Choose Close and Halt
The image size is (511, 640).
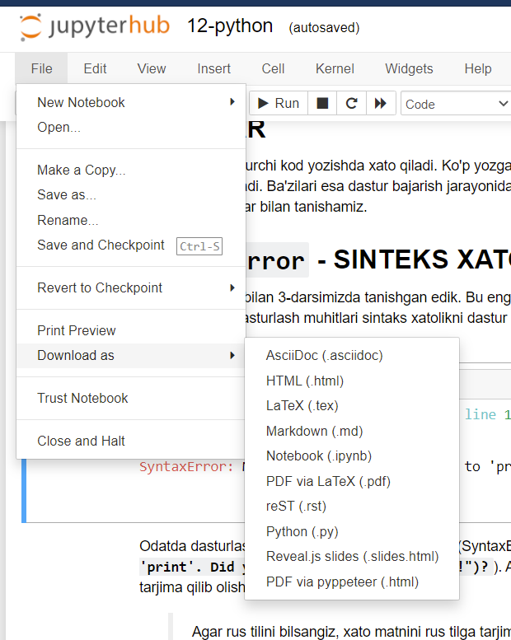(81, 441)
